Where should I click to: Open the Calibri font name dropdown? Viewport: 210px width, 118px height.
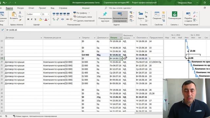point(41,14)
